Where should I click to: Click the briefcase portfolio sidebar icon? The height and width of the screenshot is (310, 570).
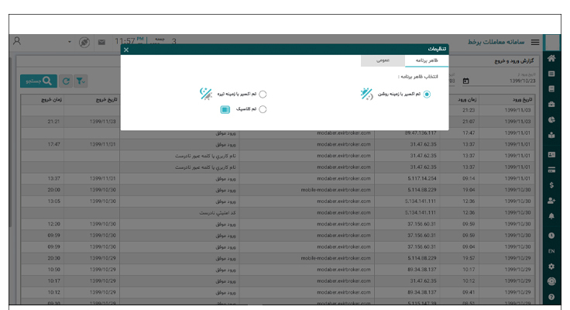click(551, 104)
